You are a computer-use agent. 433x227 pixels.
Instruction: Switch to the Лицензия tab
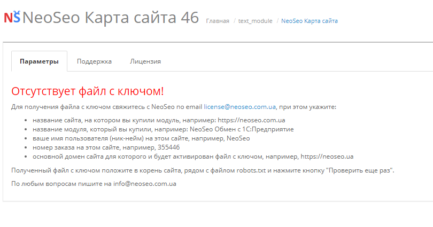[145, 61]
